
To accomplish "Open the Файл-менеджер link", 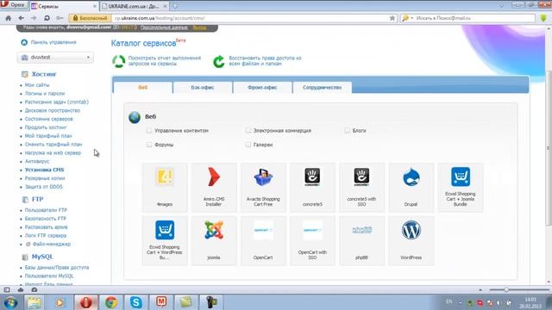I will [52, 244].
